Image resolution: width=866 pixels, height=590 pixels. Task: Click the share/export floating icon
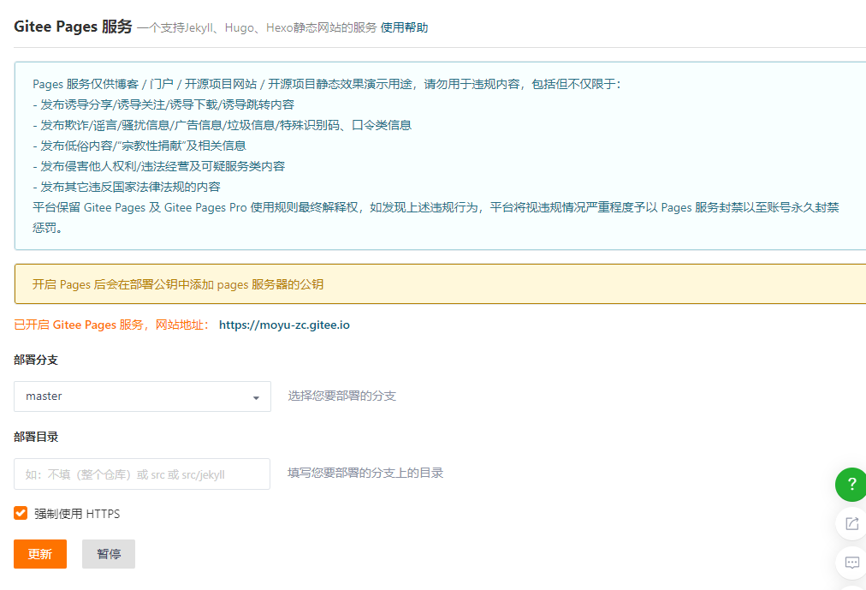(x=851, y=523)
